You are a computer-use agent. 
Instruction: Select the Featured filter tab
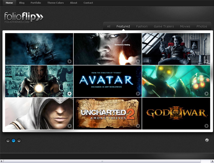(123, 26)
